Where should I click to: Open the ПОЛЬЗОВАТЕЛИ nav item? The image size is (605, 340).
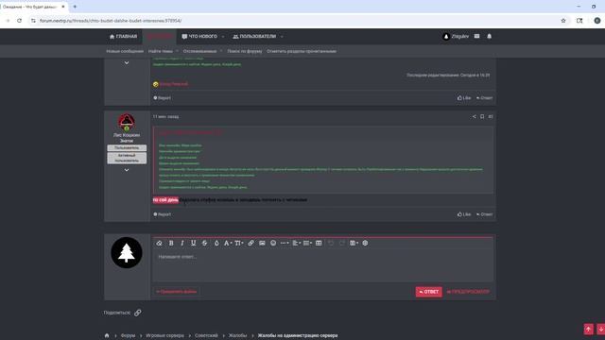(254, 37)
